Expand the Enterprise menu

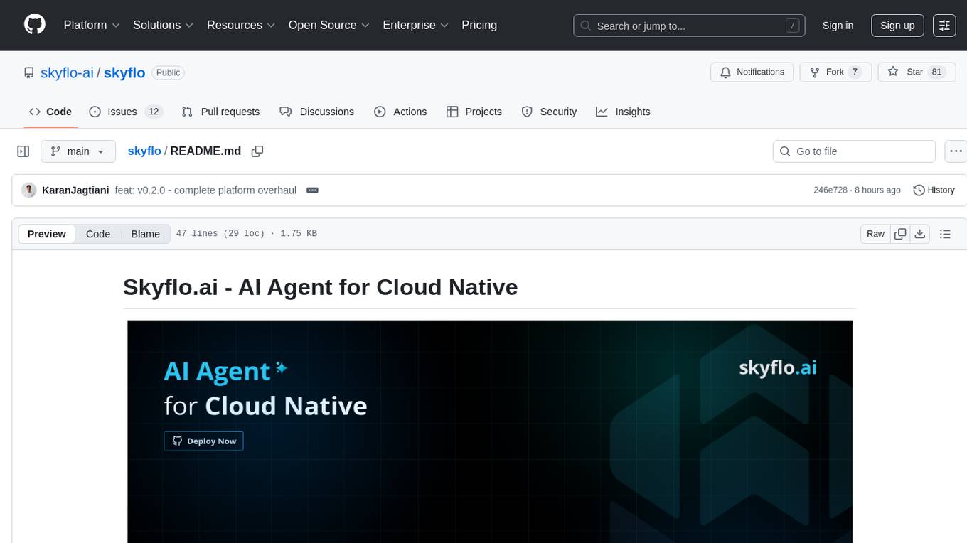(415, 25)
